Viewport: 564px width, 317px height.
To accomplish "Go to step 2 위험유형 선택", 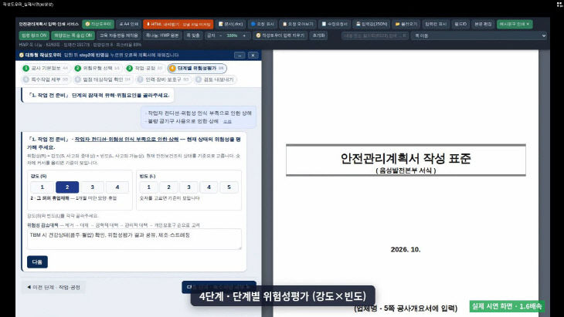I will 97,68.
